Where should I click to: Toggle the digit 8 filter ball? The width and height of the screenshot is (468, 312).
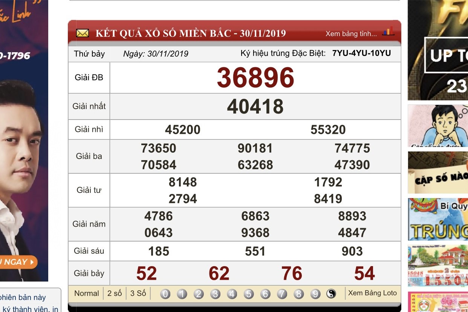tap(298, 294)
